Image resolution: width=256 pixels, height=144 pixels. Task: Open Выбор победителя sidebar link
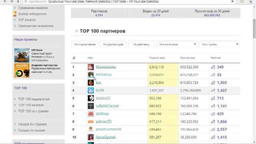[32, 14]
